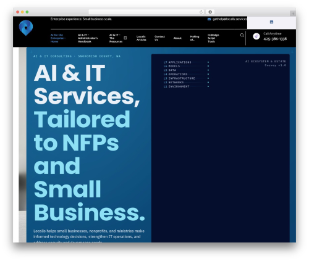This screenshot has width=309, height=261.
Task: Open the About page from the menu
Action: click(177, 38)
